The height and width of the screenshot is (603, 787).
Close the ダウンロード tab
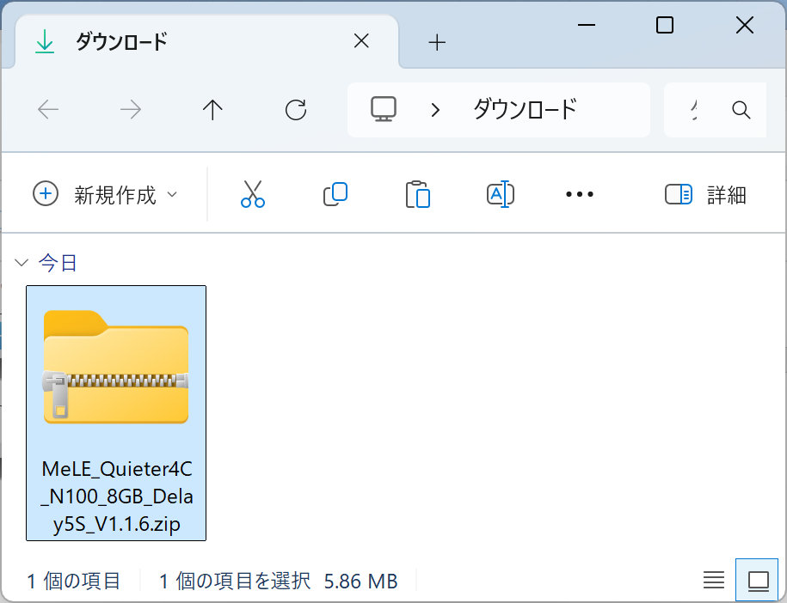[361, 41]
